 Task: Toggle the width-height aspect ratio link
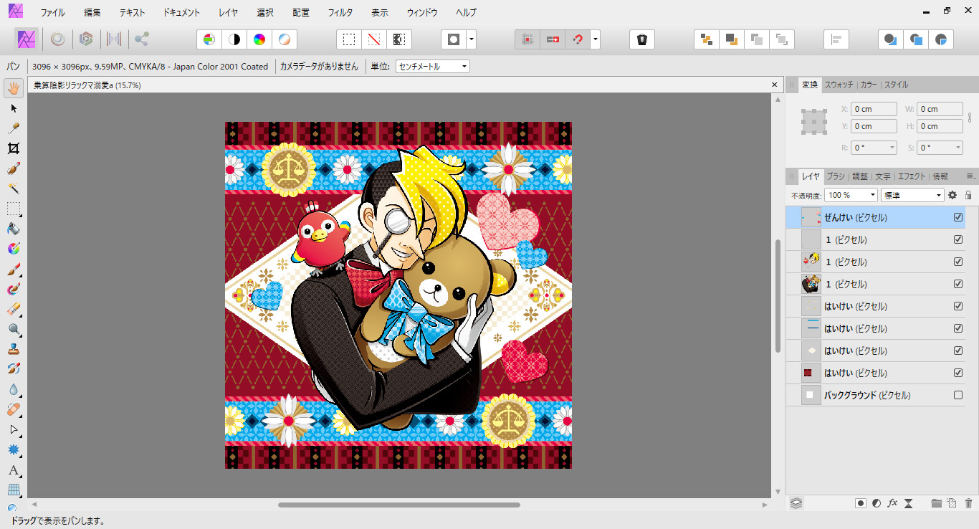970,117
